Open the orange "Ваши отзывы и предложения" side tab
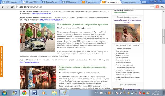This screenshot has height=96, width=165. point(1,61)
